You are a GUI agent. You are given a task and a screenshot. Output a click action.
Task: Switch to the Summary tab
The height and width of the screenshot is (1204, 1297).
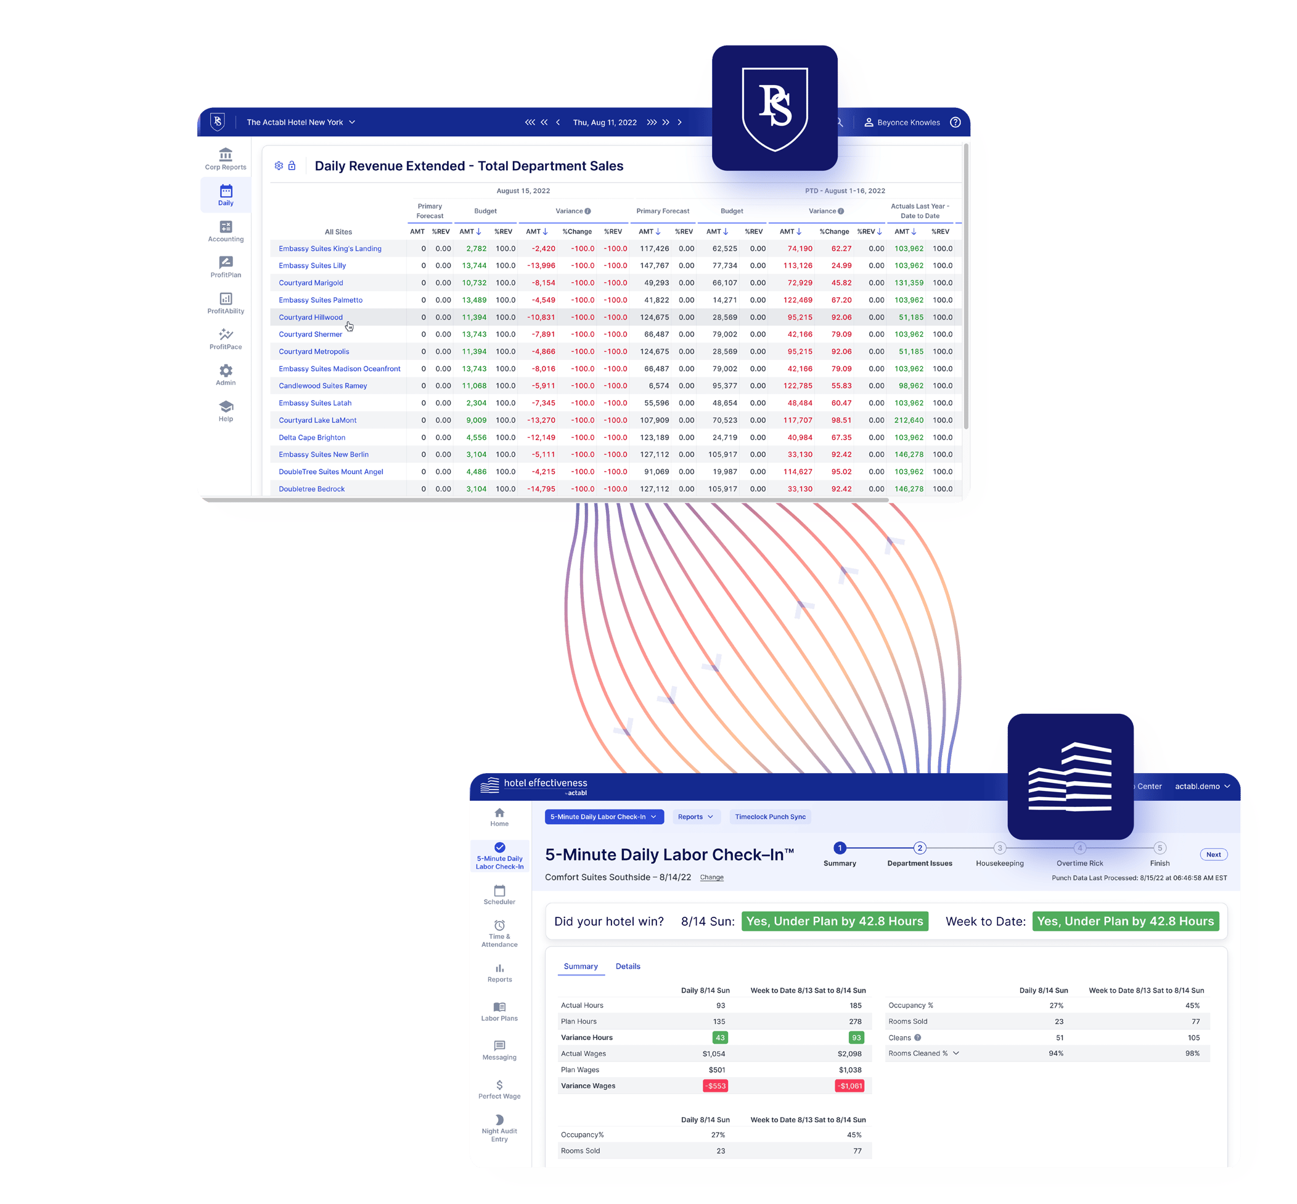click(x=581, y=966)
